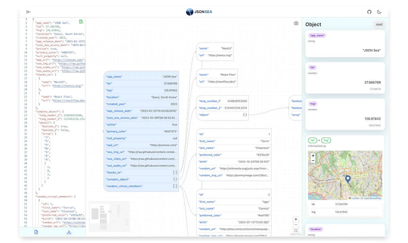Click the "last_name" Dymick row

coord(234,208)
